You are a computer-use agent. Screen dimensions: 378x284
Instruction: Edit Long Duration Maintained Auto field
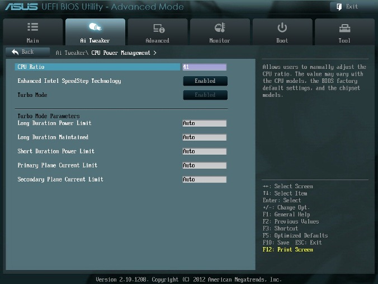tap(205, 137)
